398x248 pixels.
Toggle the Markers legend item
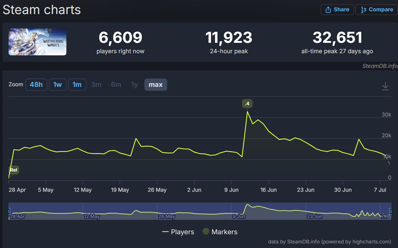220,232
